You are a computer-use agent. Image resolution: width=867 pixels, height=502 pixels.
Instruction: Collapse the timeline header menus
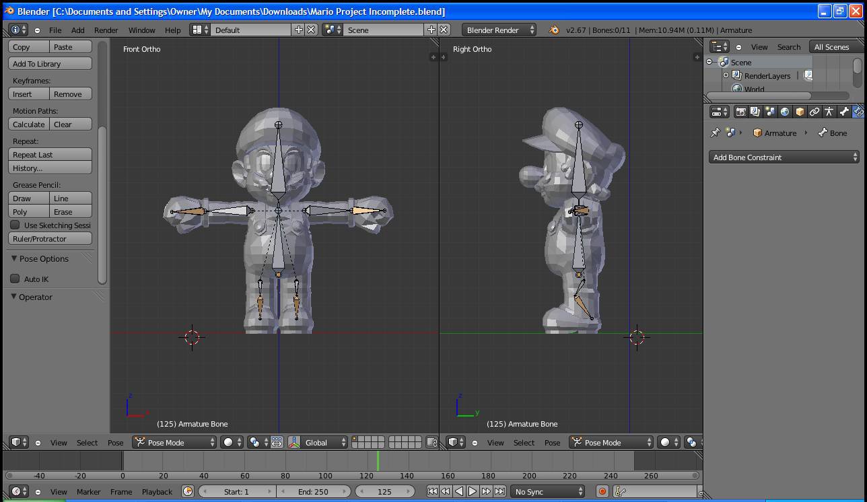(x=38, y=492)
